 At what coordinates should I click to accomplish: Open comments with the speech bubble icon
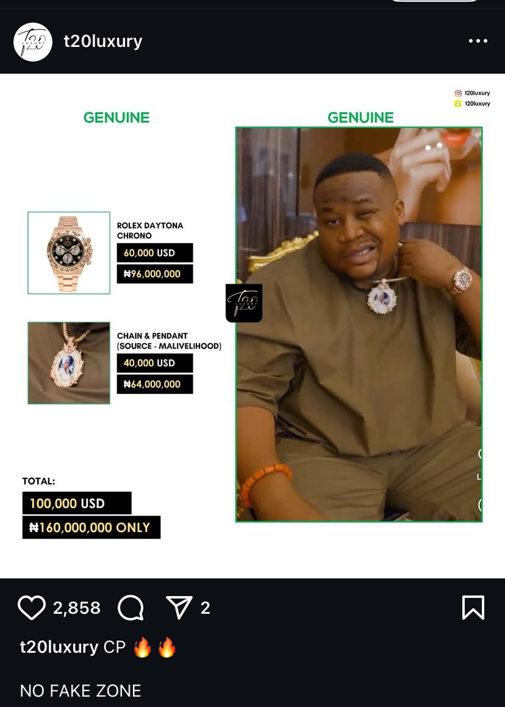click(131, 608)
